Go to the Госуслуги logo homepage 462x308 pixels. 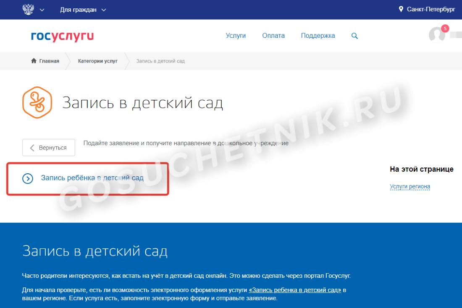pyautogui.click(x=63, y=36)
